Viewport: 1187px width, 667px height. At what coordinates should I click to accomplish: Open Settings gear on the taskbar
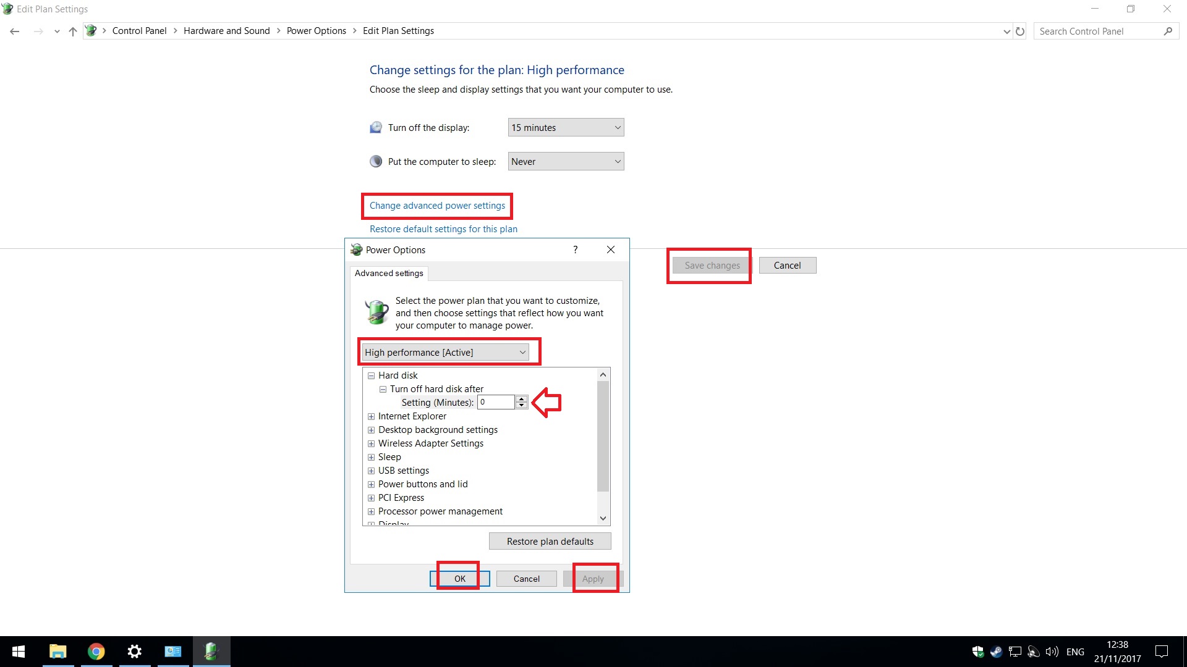coord(134,652)
